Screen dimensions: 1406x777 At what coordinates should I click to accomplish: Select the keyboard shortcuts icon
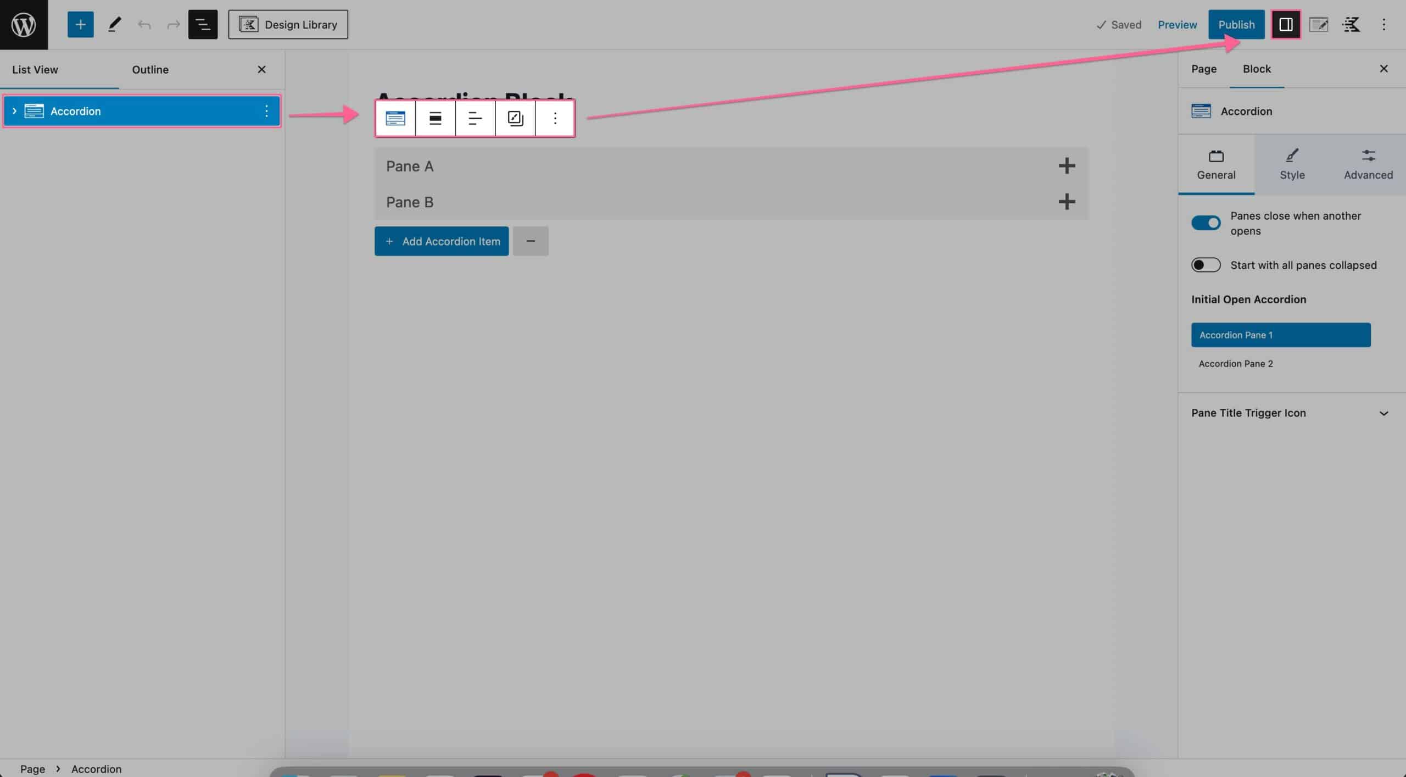click(x=1351, y=24)
